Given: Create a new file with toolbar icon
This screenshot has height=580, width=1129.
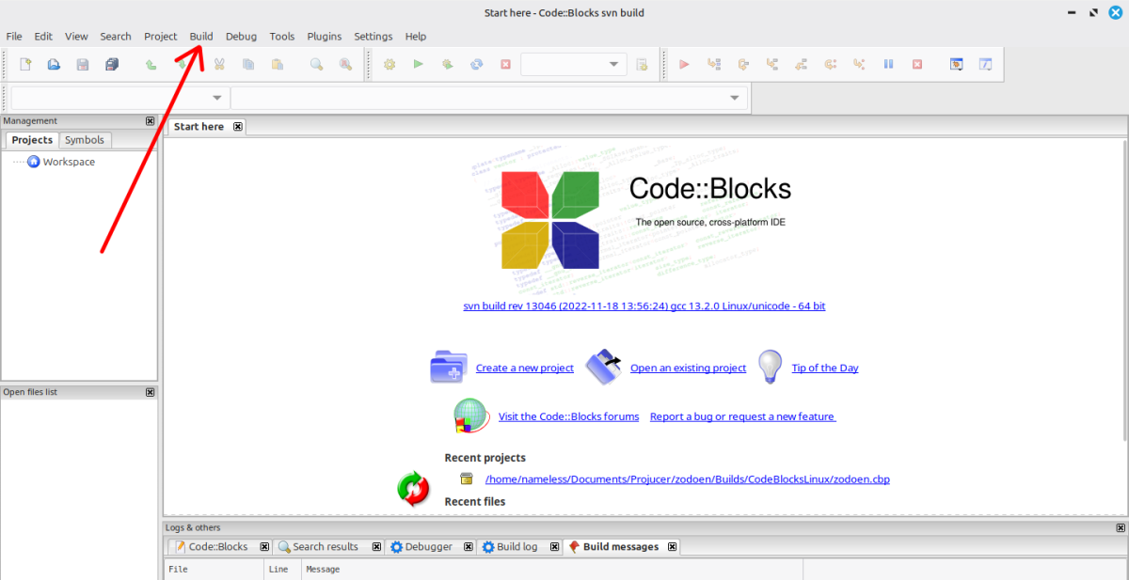Looking at the screenshot, I should click(x=25, y=65).
